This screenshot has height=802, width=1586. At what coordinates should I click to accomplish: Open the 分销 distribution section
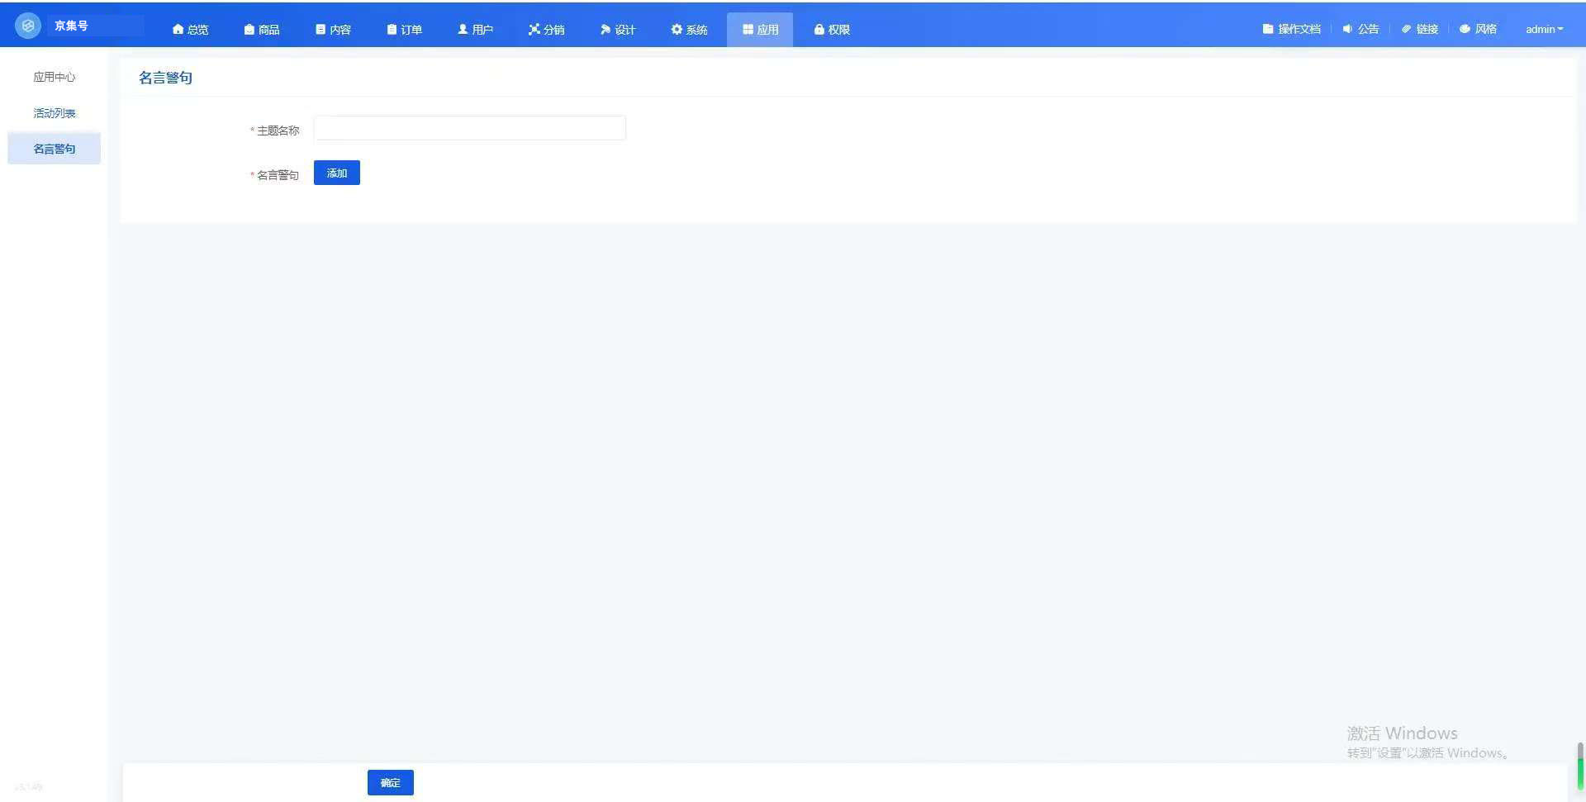546,30
